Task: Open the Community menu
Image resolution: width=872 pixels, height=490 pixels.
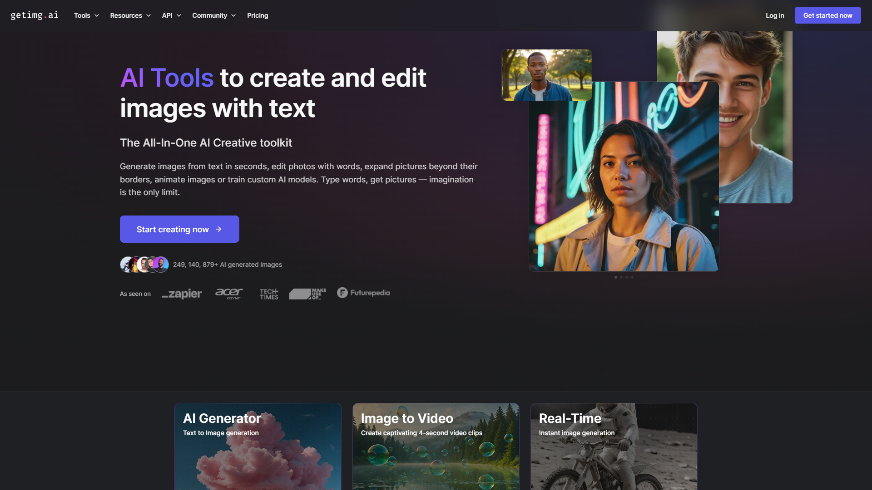Action: (213, 15)
